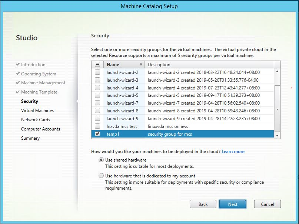Choose hardware dedicated to my account option
This screenshot has width=299, height=224.
click(101, 176)
